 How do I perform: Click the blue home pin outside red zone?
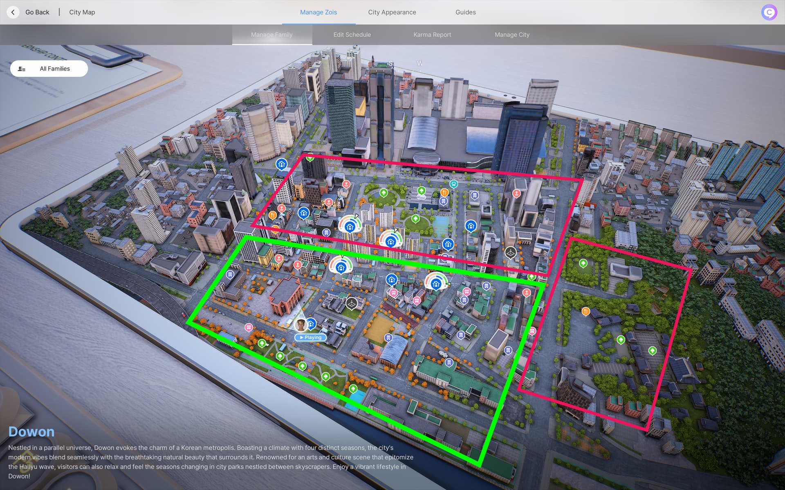tap(281, 164)
